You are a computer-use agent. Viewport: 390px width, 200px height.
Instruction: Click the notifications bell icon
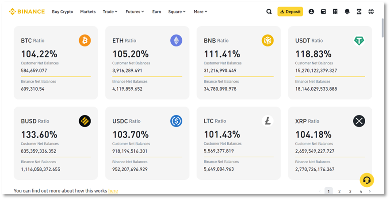coord(347,12)
